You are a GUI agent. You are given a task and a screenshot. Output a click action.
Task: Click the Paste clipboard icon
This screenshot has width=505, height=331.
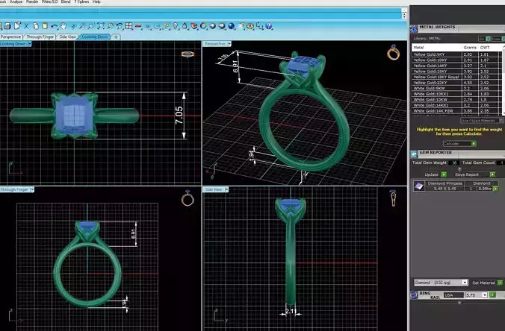coord(45,25)
